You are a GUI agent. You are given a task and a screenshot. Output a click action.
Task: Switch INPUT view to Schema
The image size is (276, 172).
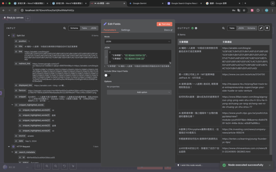(74, 28)
